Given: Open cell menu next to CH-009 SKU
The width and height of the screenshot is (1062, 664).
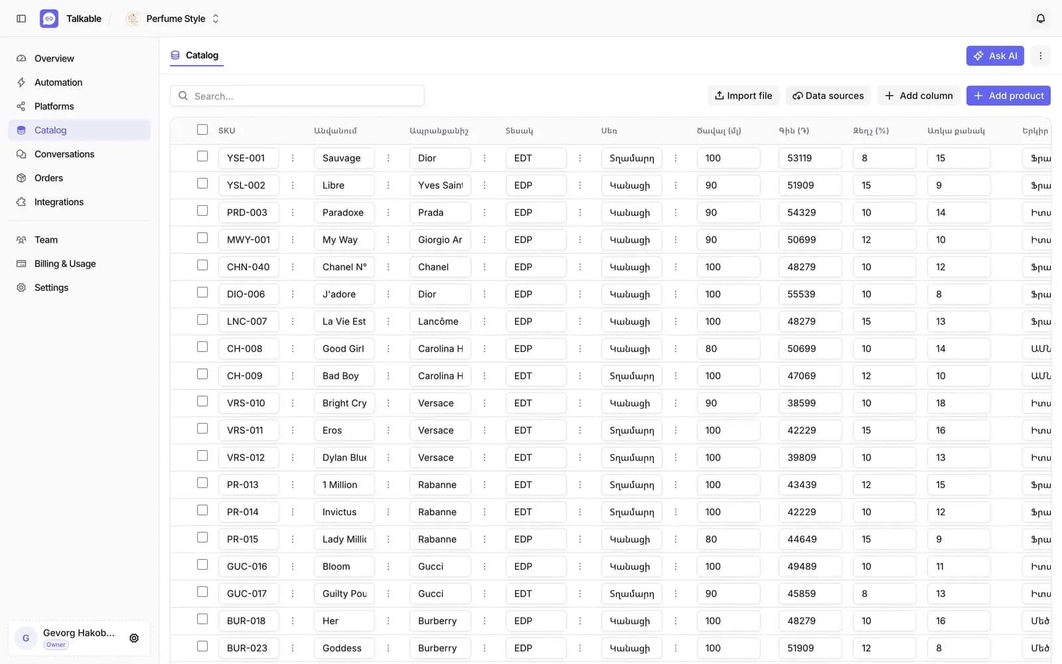Looking at the screenshot, I should pos(293,376).
